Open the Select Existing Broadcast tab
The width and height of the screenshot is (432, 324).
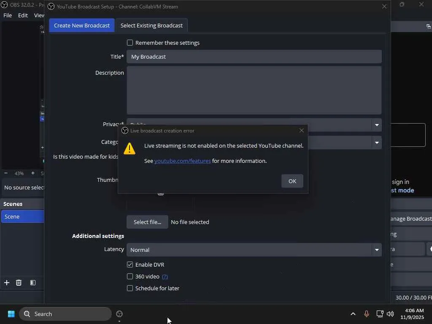151,25
